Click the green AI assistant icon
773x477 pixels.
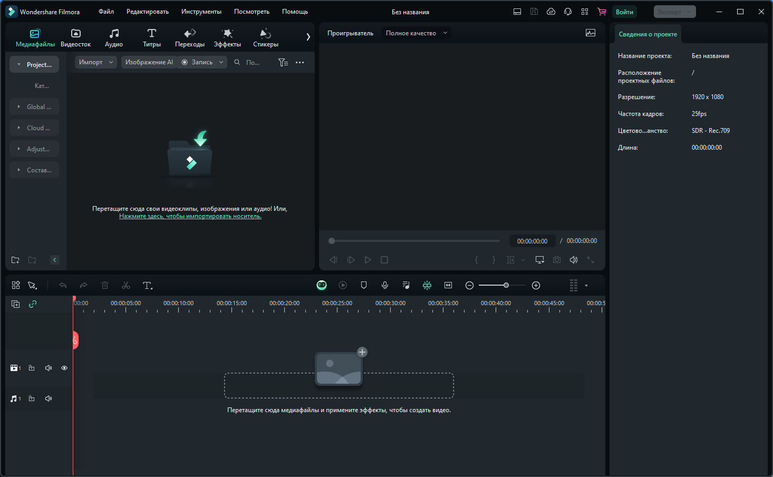(322, 285)
